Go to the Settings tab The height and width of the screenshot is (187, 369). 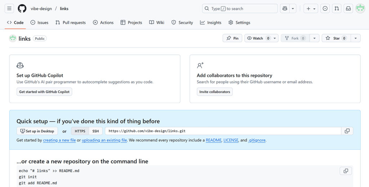point(239,22)
